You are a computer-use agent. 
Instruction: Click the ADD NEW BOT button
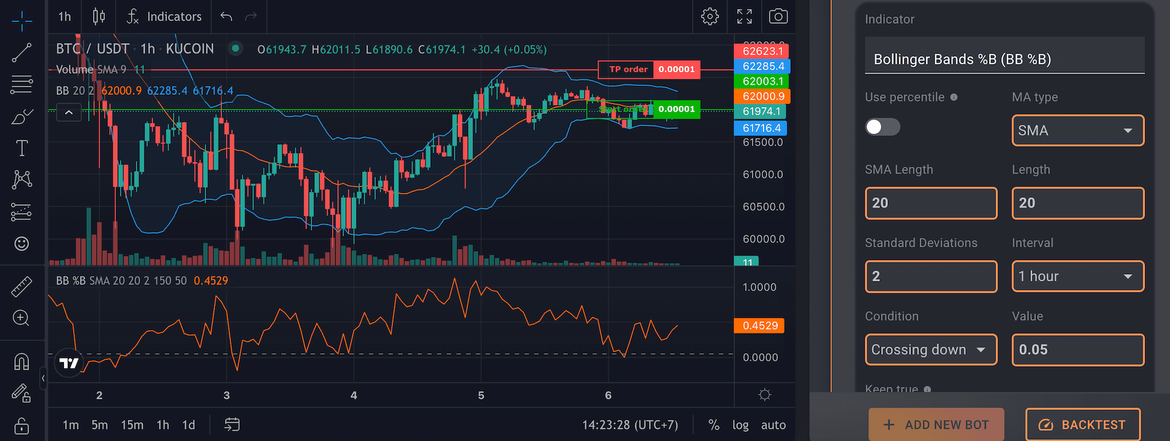click(936, 425)
